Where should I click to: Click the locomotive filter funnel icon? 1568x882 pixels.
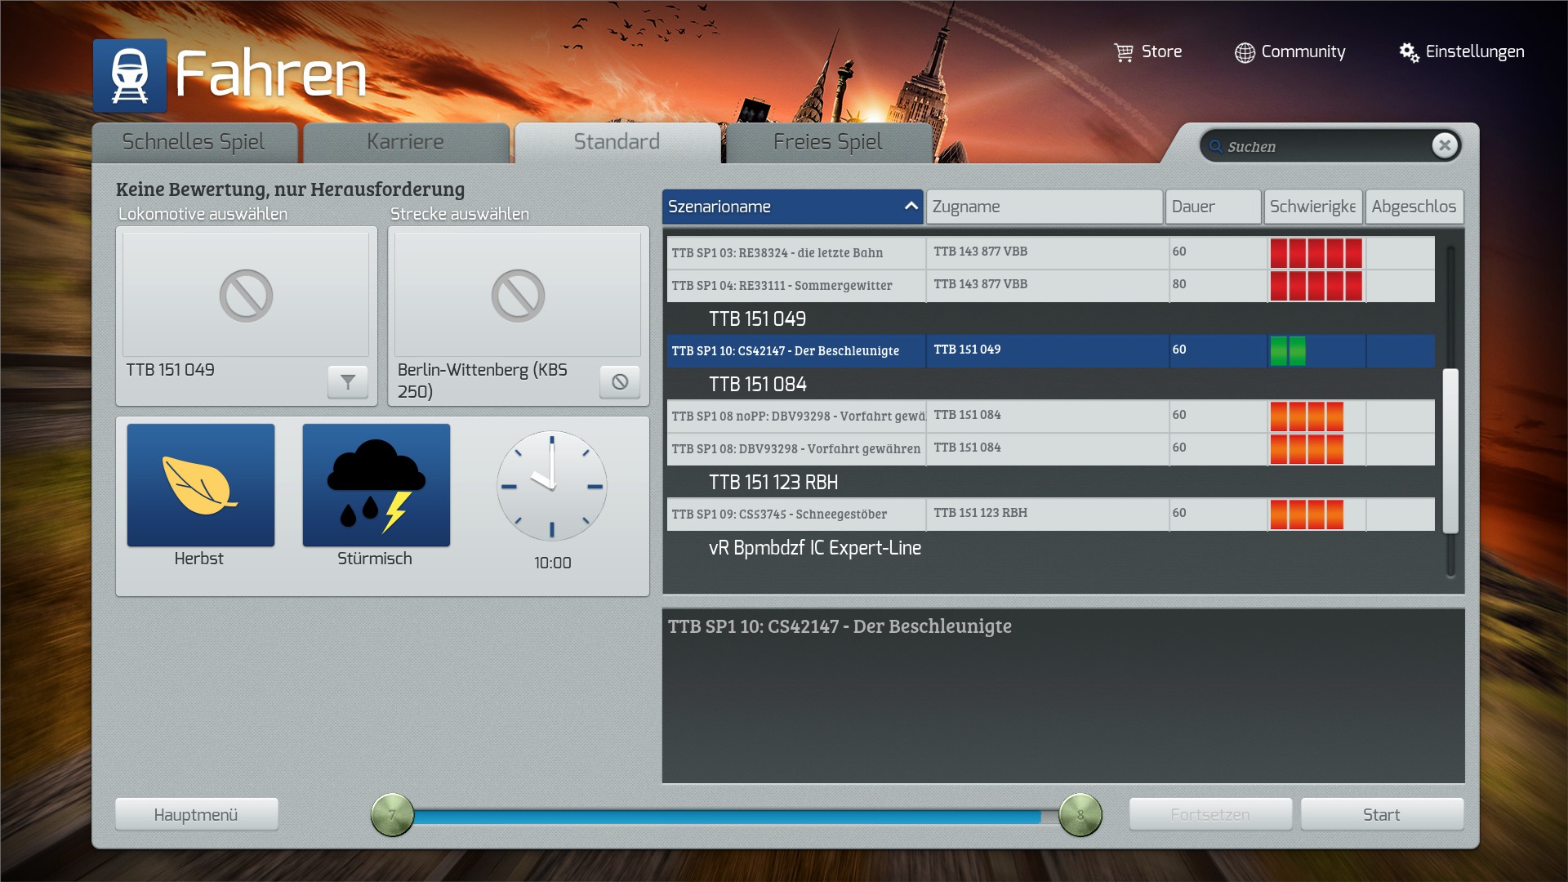pyautogui.click(x=348, y=381)
